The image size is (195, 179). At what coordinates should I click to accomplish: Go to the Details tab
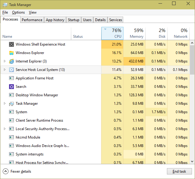click(100, 20)
